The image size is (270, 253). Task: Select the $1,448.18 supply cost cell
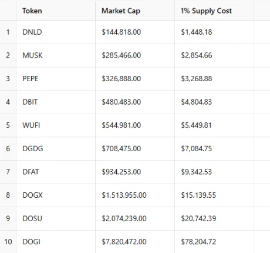coord(214,32)
